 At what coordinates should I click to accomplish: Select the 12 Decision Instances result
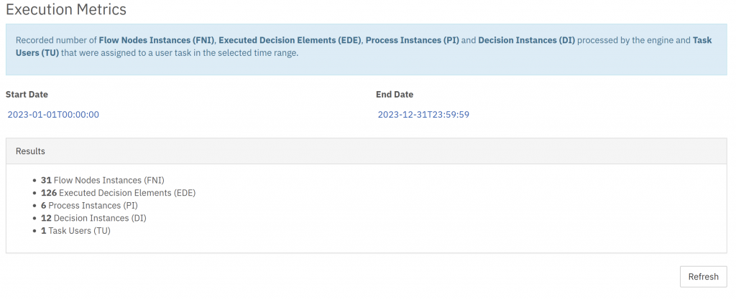tap(93, 218)
